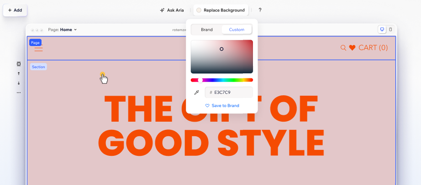
Task: Click the section layout icon in side toolbar
Action: (x=19, y=64)
